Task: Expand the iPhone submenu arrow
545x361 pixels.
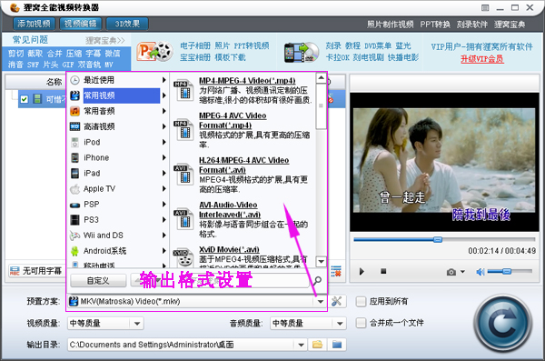Action: coord(163,157)
